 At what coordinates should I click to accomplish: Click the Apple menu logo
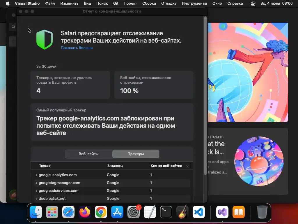[8, 3]
